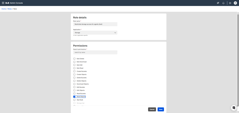Click the Role name text field
Viewport: 239px width, 113px height.
click(95, 24)
